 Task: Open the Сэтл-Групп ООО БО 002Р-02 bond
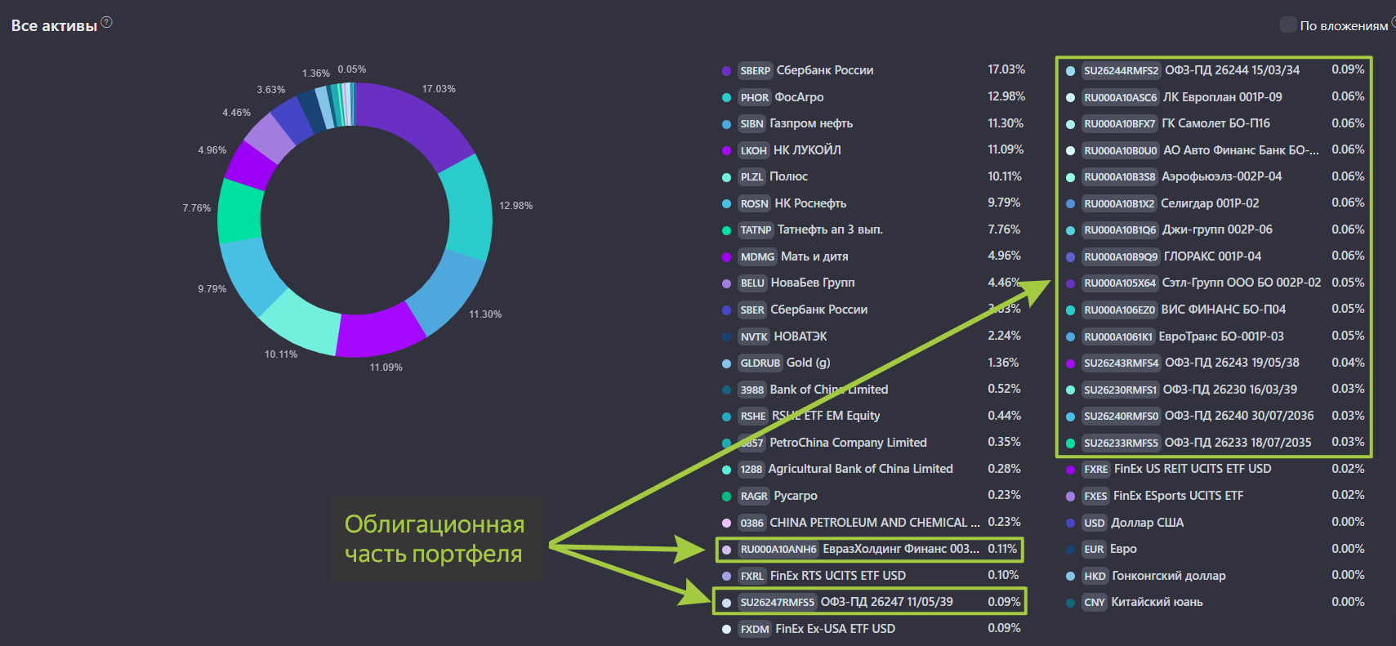(x=1215, y=283)
